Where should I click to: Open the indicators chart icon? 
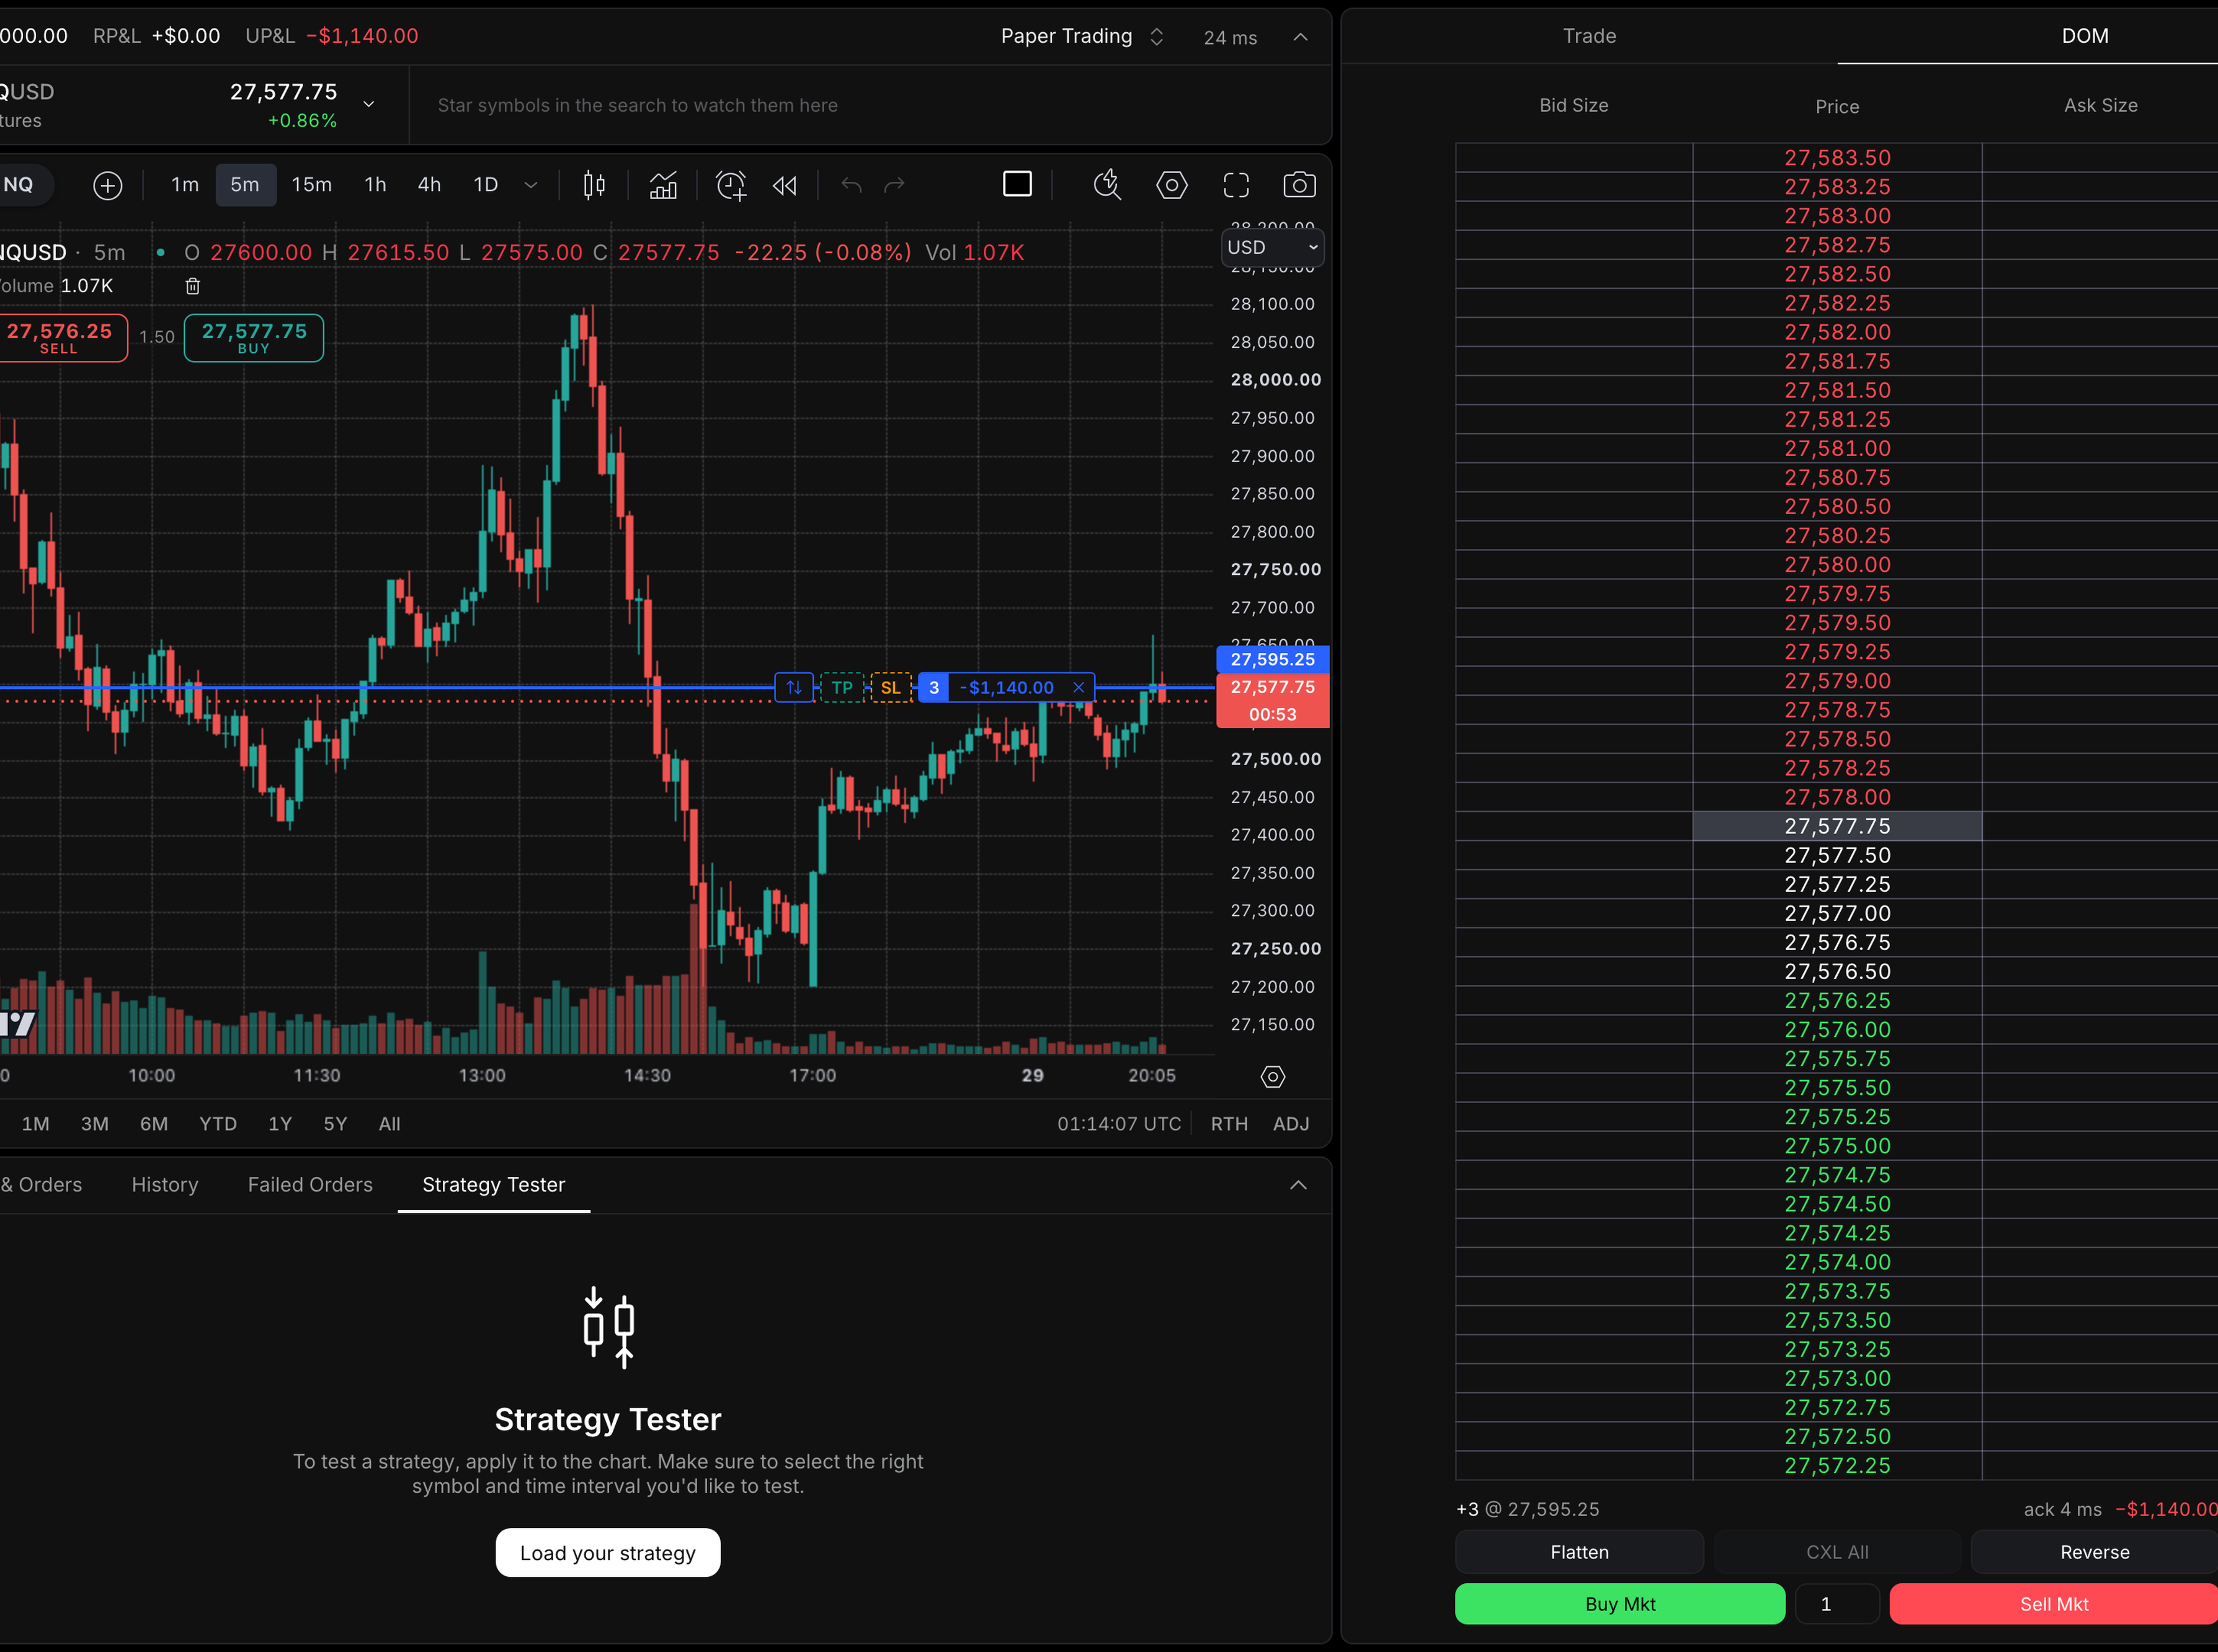pos(663,185)
